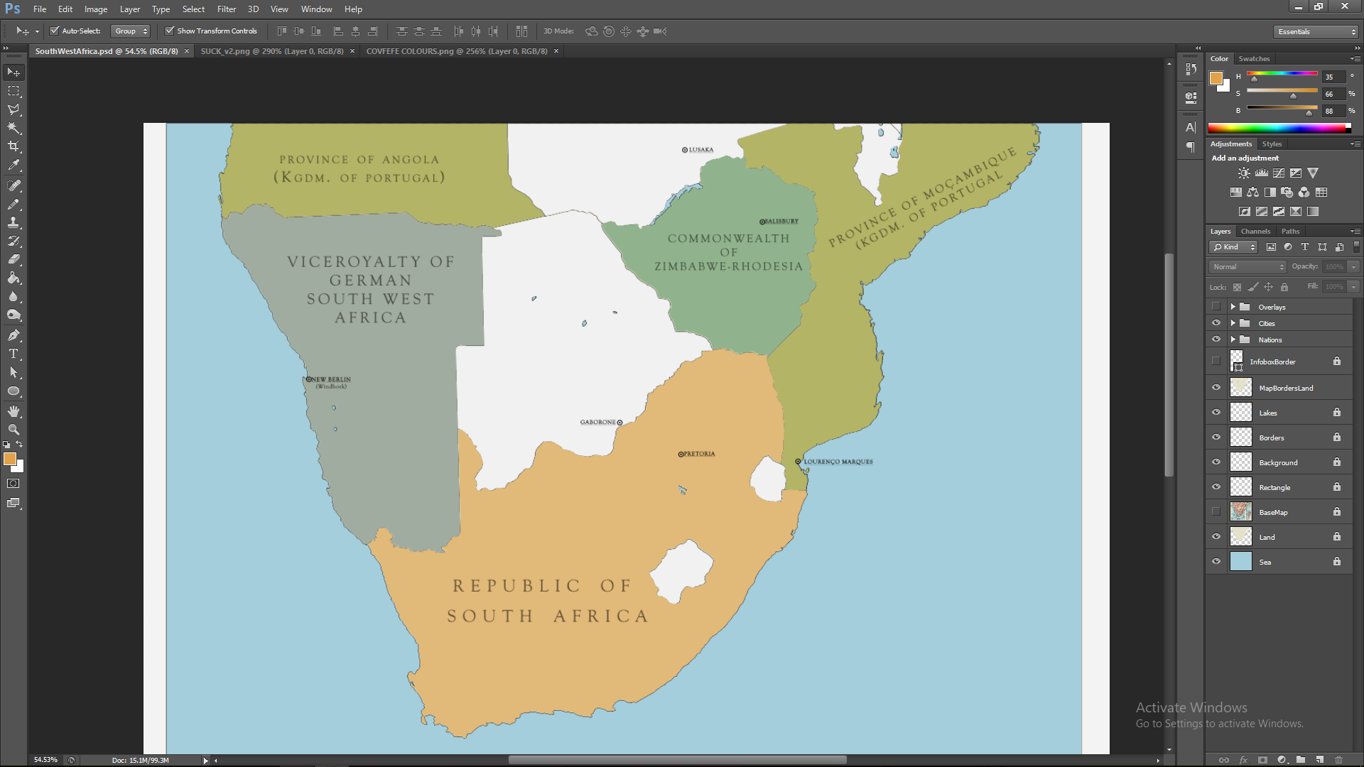1364x767 pixels.
Task: Switch to SUCK_v2.png document tab
Action: click(272, 51)
